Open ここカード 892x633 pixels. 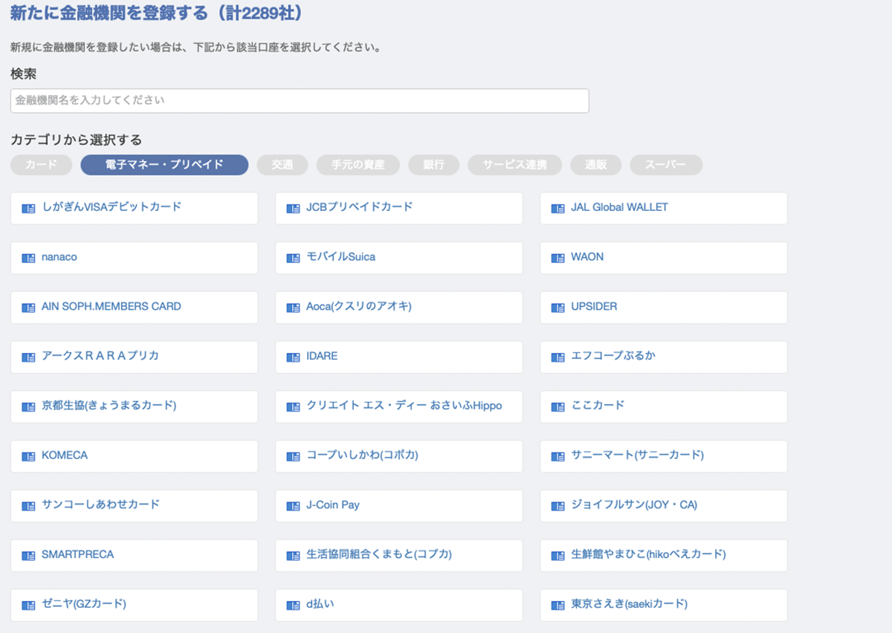point(664,406)
